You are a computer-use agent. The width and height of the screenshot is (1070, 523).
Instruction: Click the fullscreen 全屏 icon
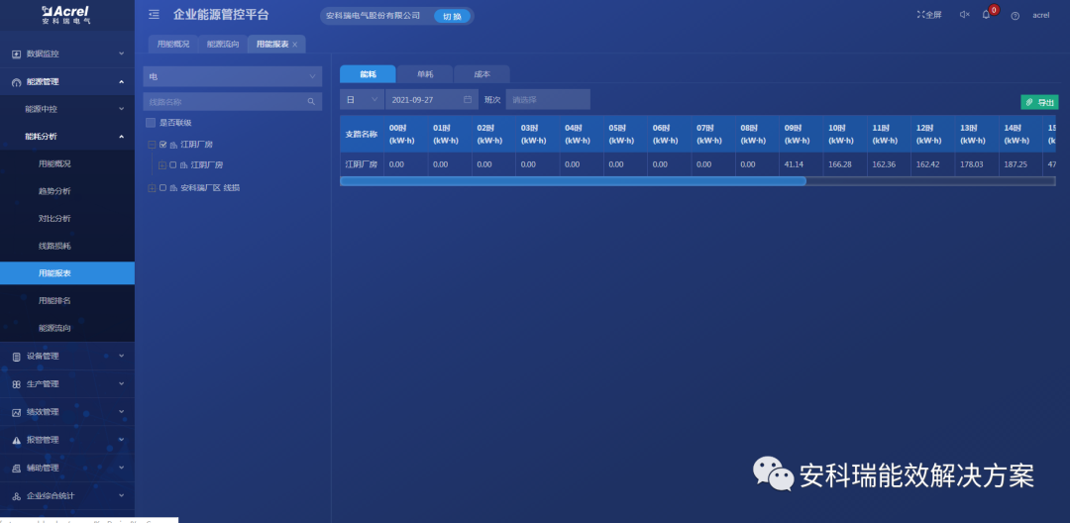click(x=920, y=14)
